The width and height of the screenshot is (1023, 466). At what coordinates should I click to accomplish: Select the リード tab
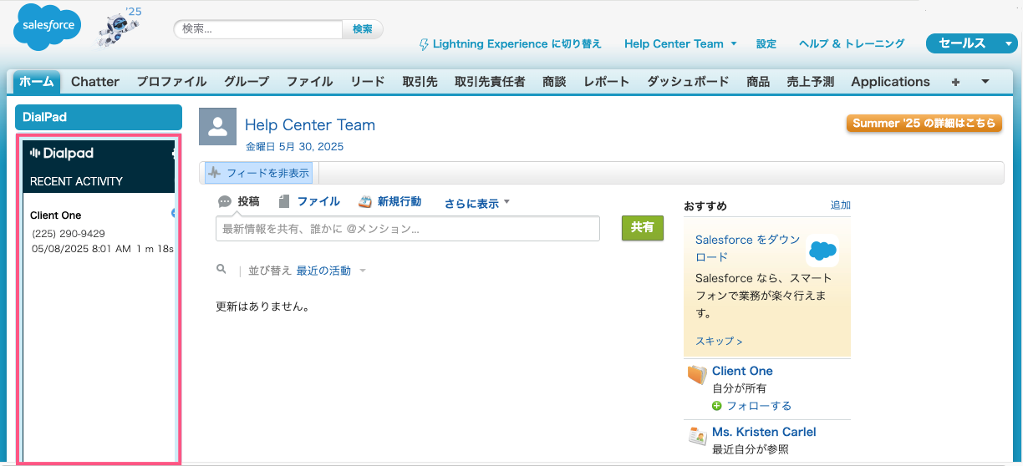(x=368, y=82)
